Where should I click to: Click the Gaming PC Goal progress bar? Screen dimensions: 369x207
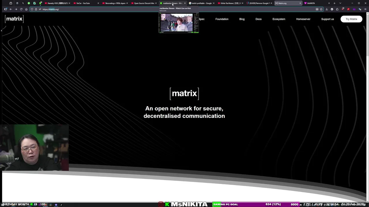256,204
